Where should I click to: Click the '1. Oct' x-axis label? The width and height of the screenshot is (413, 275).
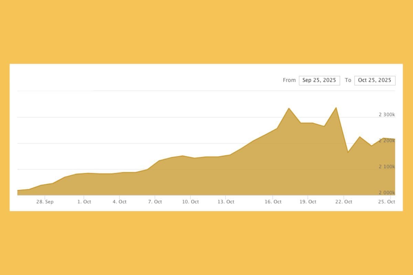tap(84, 202)
